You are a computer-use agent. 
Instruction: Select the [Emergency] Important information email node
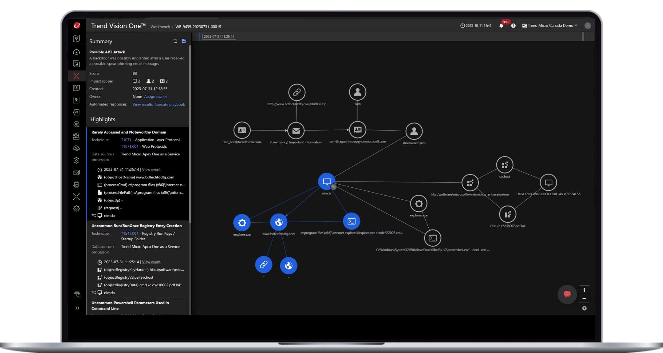point(296,131)
